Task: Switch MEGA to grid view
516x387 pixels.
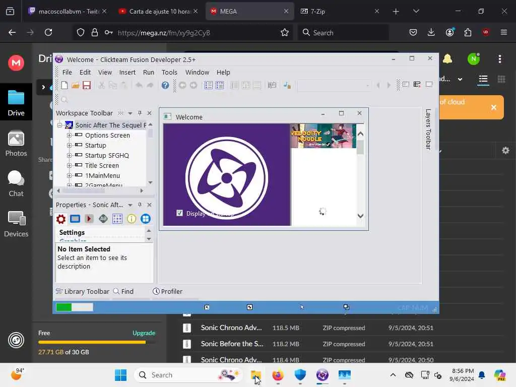Action: (x=501, y=79)
